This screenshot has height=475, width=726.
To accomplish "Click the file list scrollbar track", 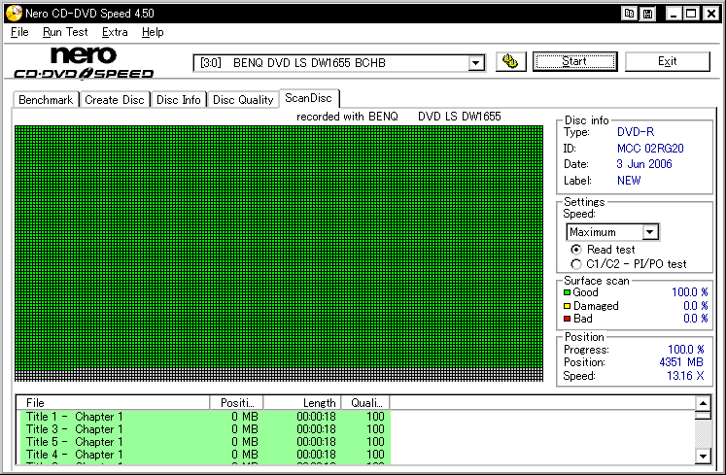I will point(703,434).
